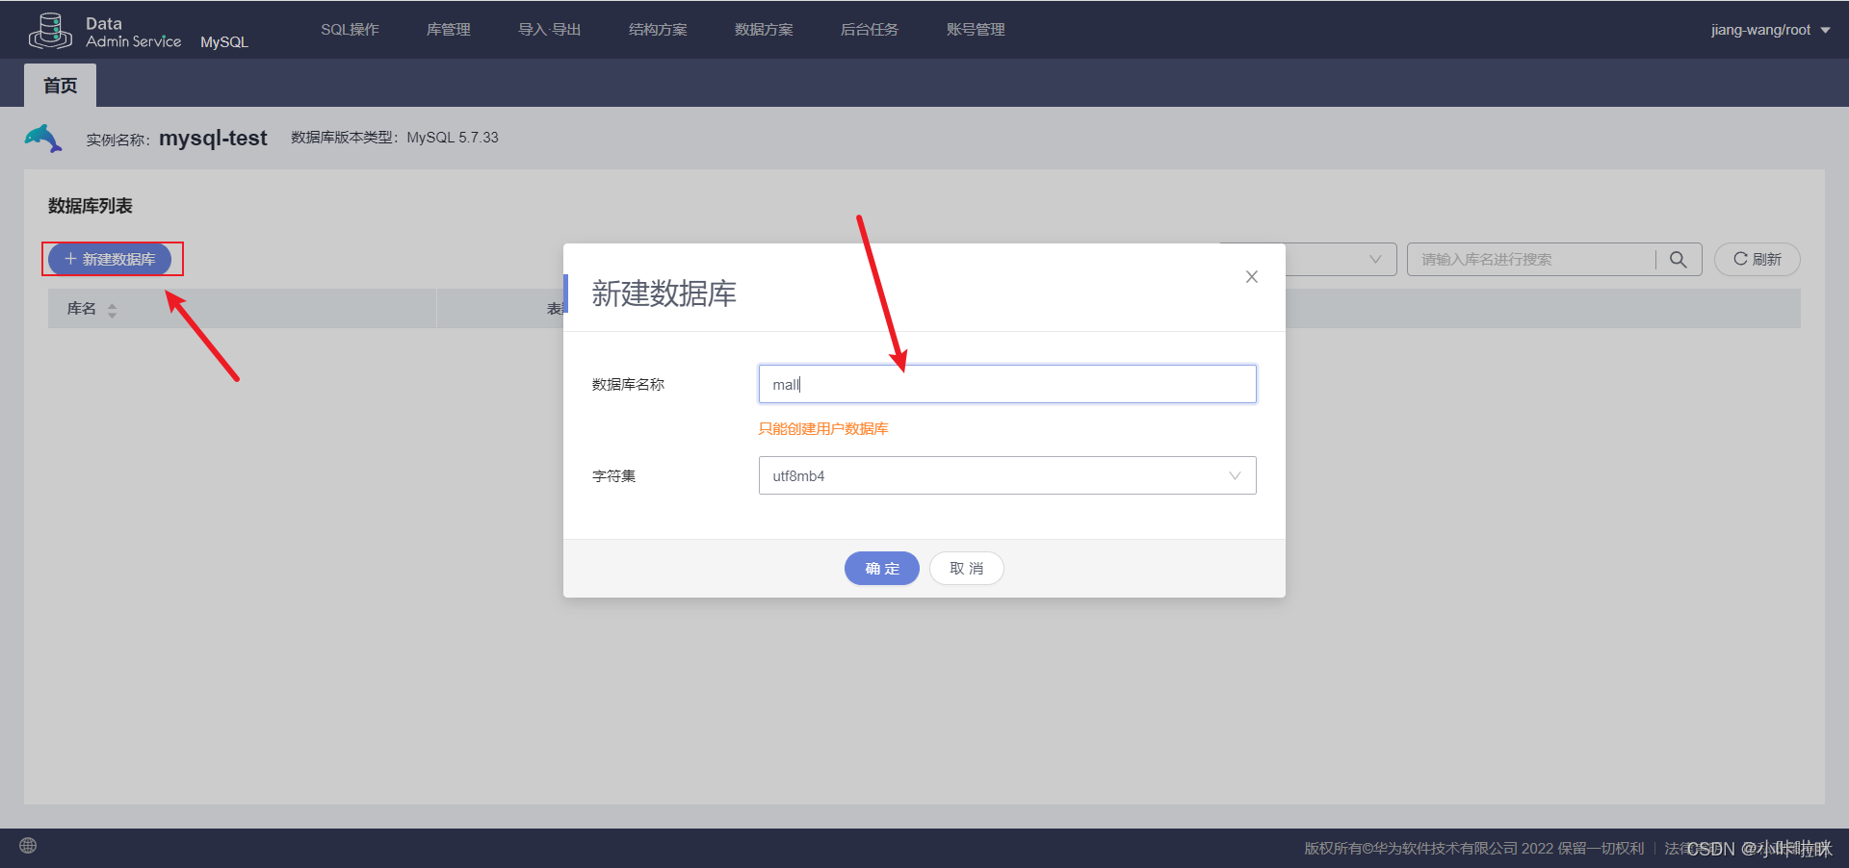The width and height of the screenshot is (1849, 868).
Task: Open the 数据方案 menu
Action: tap(764, 30)
